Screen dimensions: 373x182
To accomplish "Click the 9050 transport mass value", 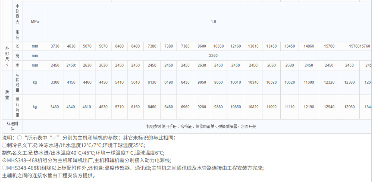I will tap(201, 82).
